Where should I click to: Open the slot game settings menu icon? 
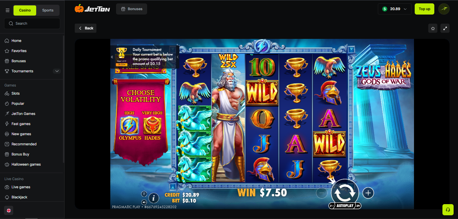[144, 194]
